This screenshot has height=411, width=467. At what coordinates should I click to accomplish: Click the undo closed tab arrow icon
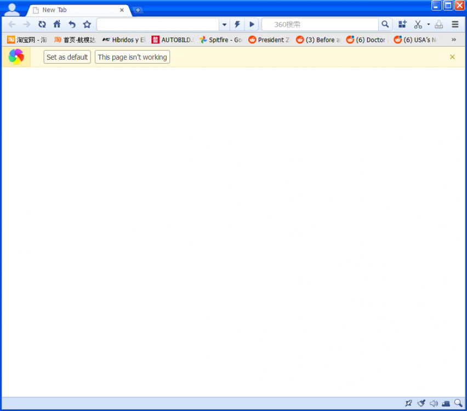tap(72, 24)
